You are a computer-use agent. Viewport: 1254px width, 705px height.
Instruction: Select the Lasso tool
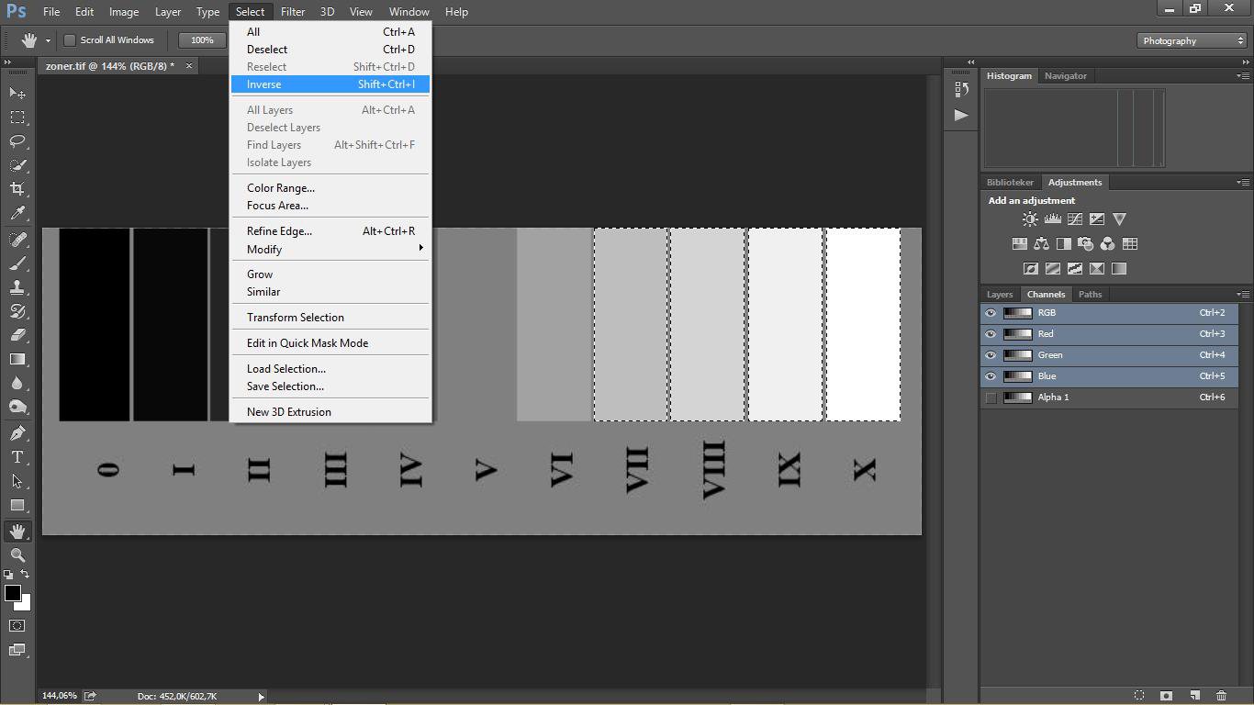click(x=17, y=141)
